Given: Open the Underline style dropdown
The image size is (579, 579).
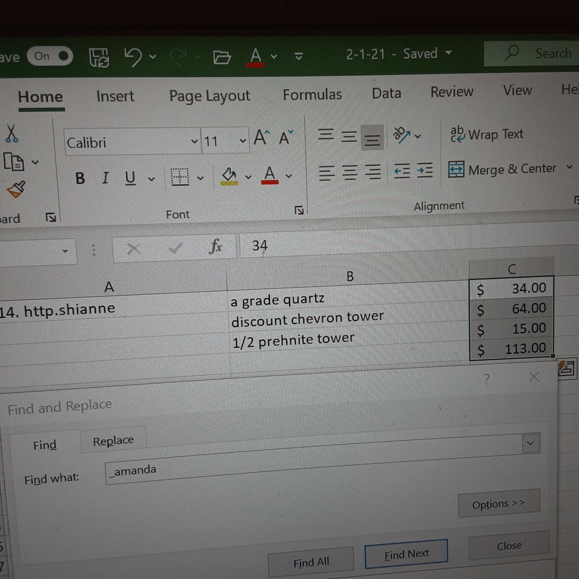Looking at the screenshot, I should tap(151, 179).
